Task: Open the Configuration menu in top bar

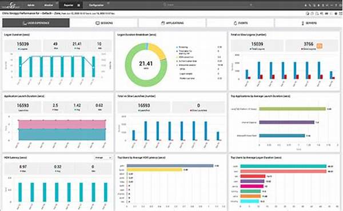Action: click(x=96, y=5)
